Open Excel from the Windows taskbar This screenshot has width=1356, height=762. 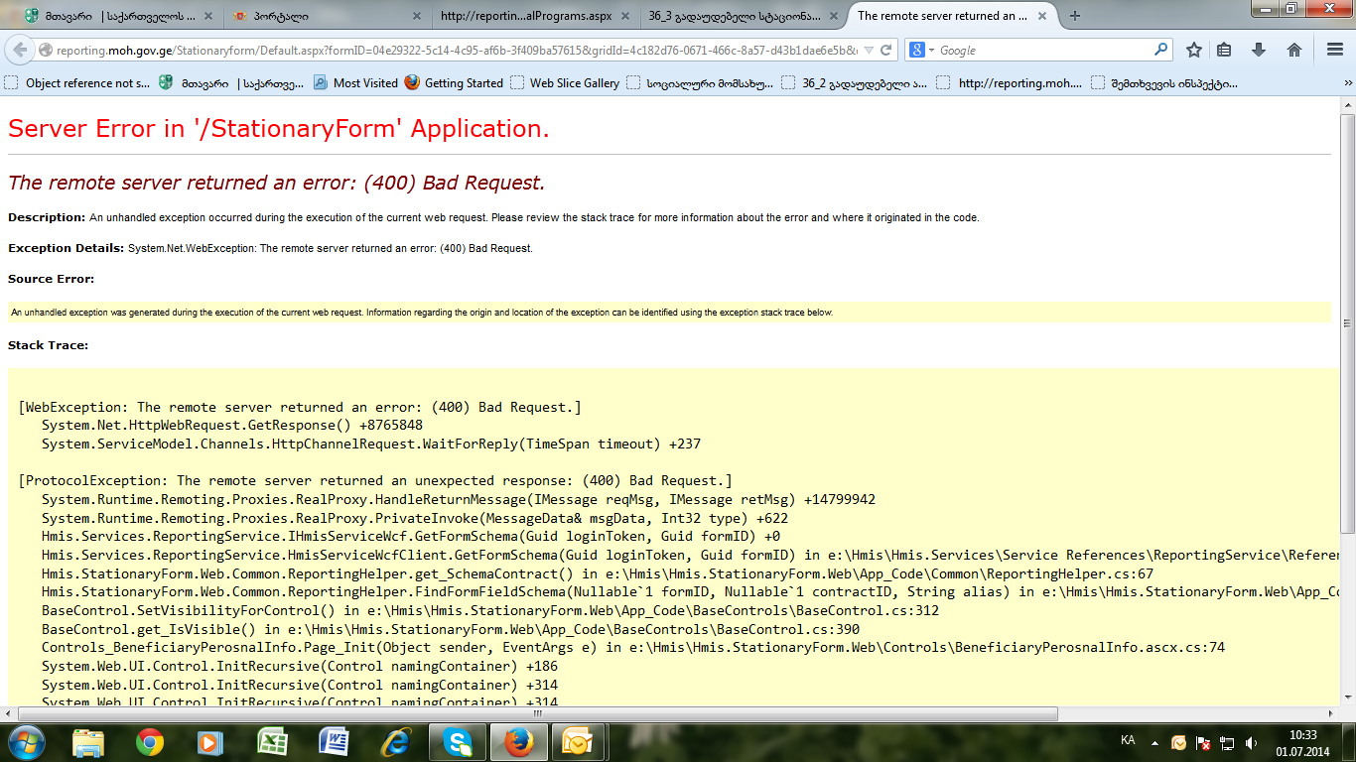pyautogui.click(x=272, y=741)
